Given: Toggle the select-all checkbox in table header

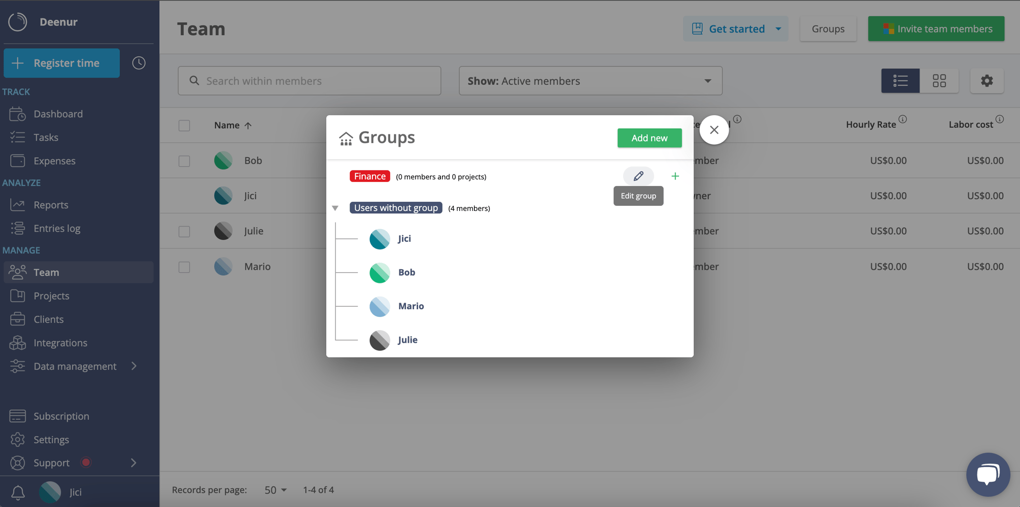Looking at the screenshot, I should tap(184, 125).
